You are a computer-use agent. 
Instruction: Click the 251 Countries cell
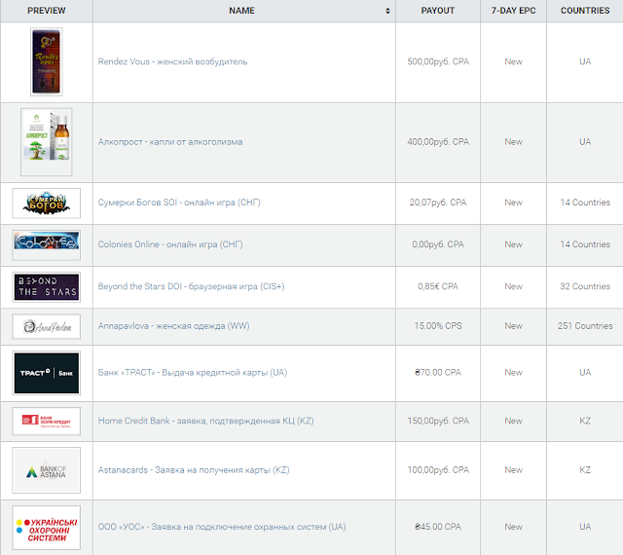585,325
